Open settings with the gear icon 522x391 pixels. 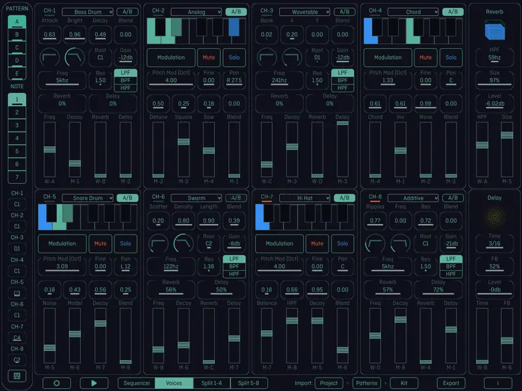[x=57, y=383]
